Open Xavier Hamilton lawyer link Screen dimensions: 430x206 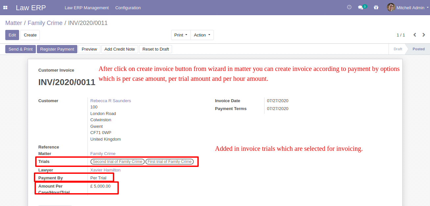(x=105, y=170)
